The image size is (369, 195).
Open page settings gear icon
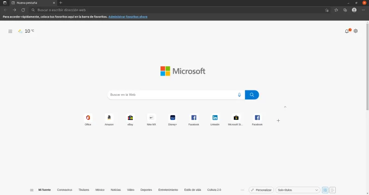click(x=356, y=31)
